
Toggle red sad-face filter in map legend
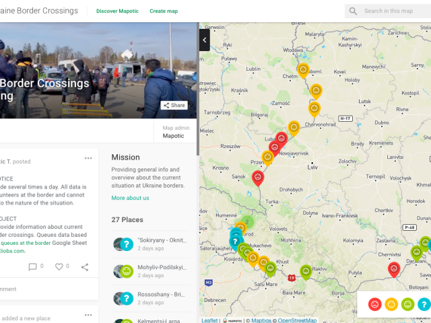(374, 304)
